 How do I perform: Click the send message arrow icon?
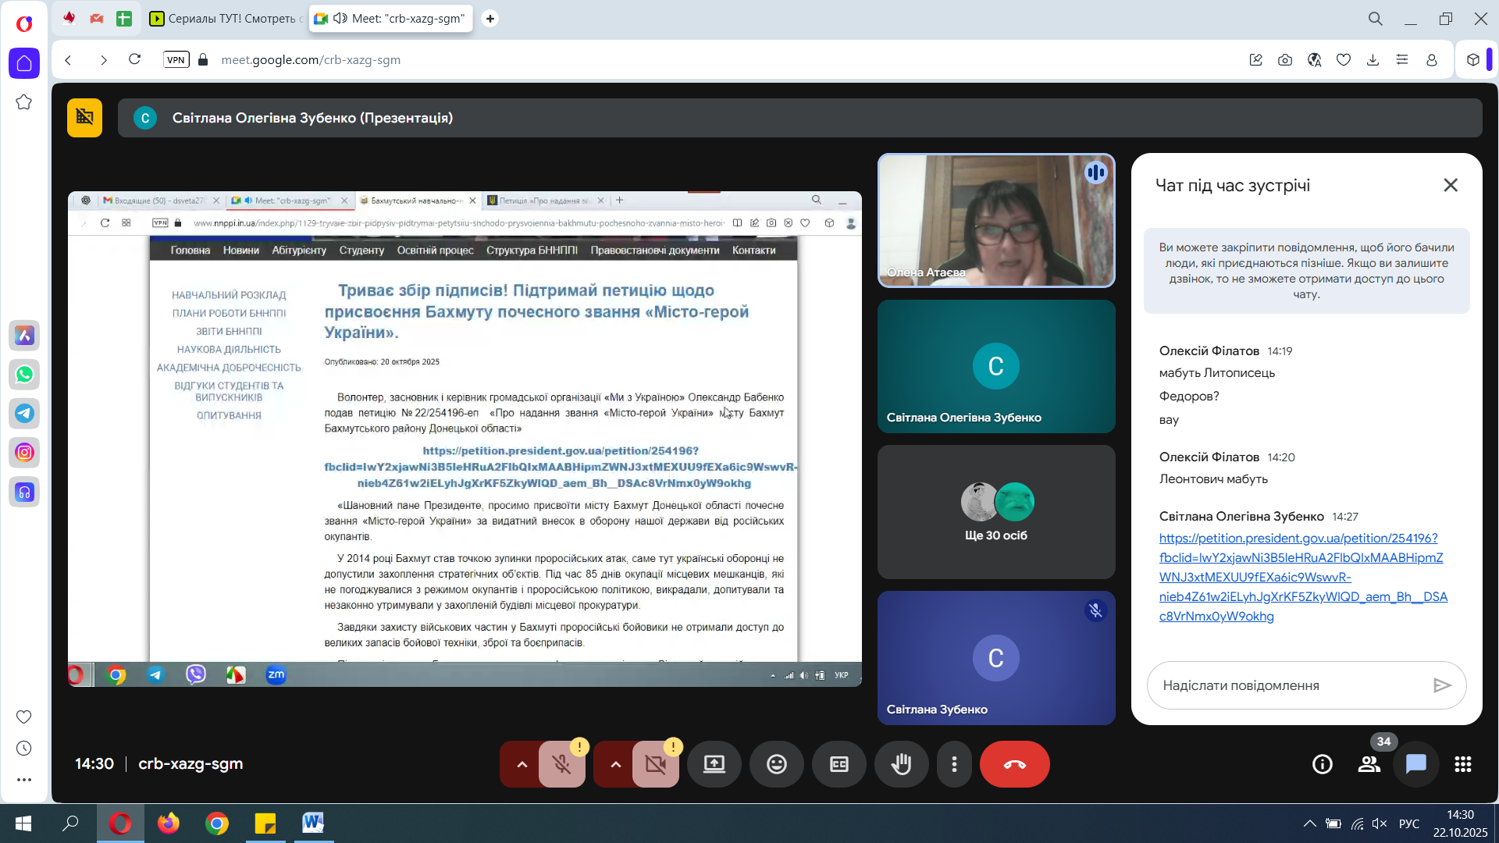1441,685
